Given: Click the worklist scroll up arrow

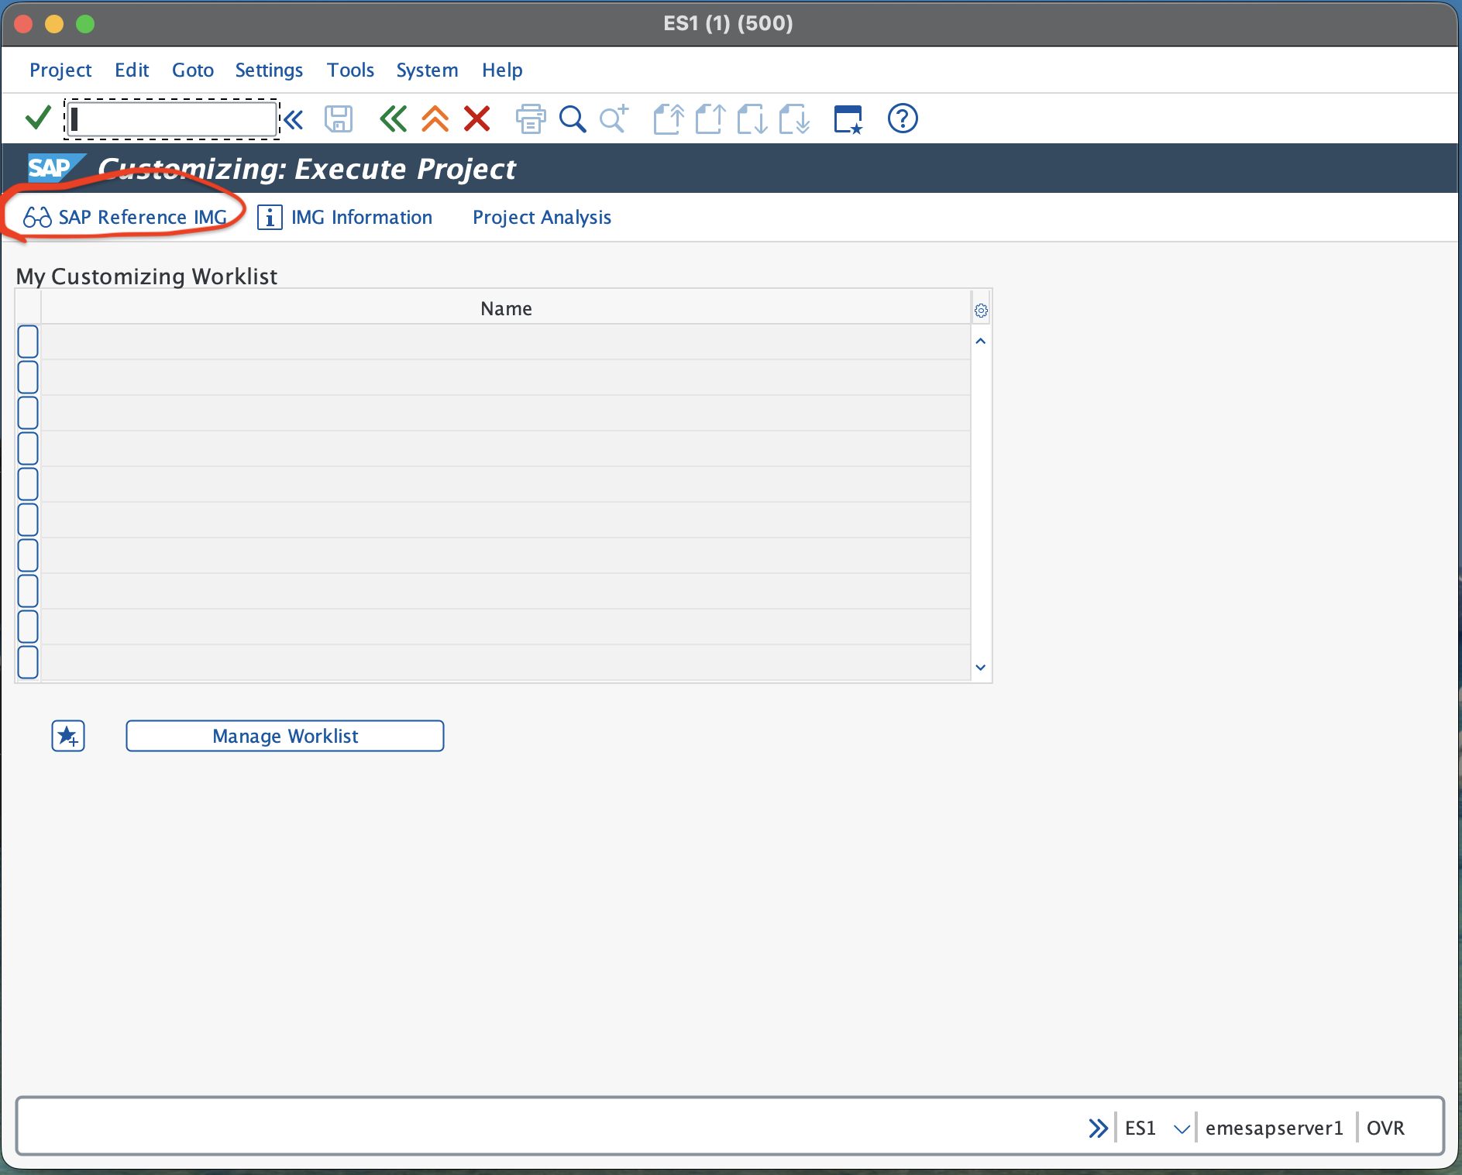Looking at the screenshot, I should tap(981, 342).
